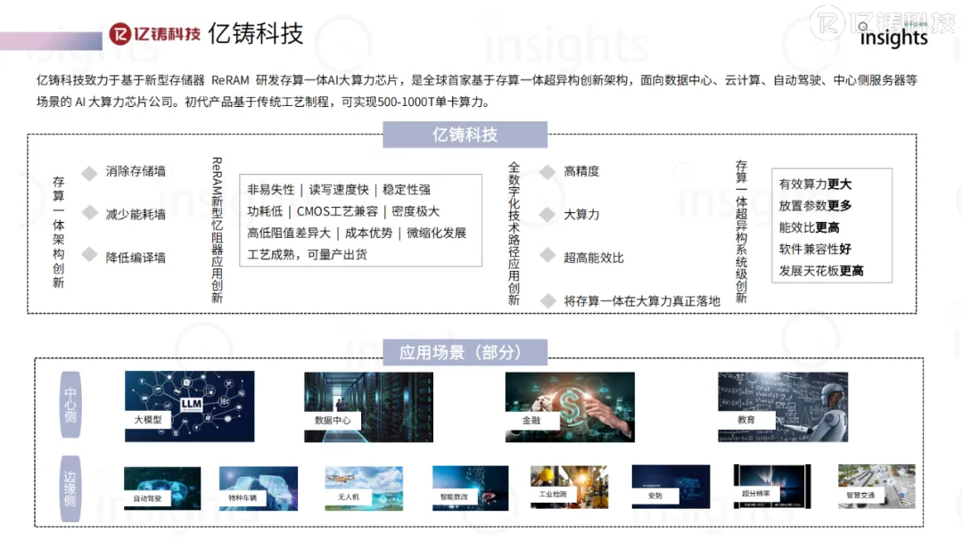This screenshot has width=963, height=541.
Task: Click the diamond bullet beside 消除存储墙
Action: pyautogui.click(x=90, y=174)
